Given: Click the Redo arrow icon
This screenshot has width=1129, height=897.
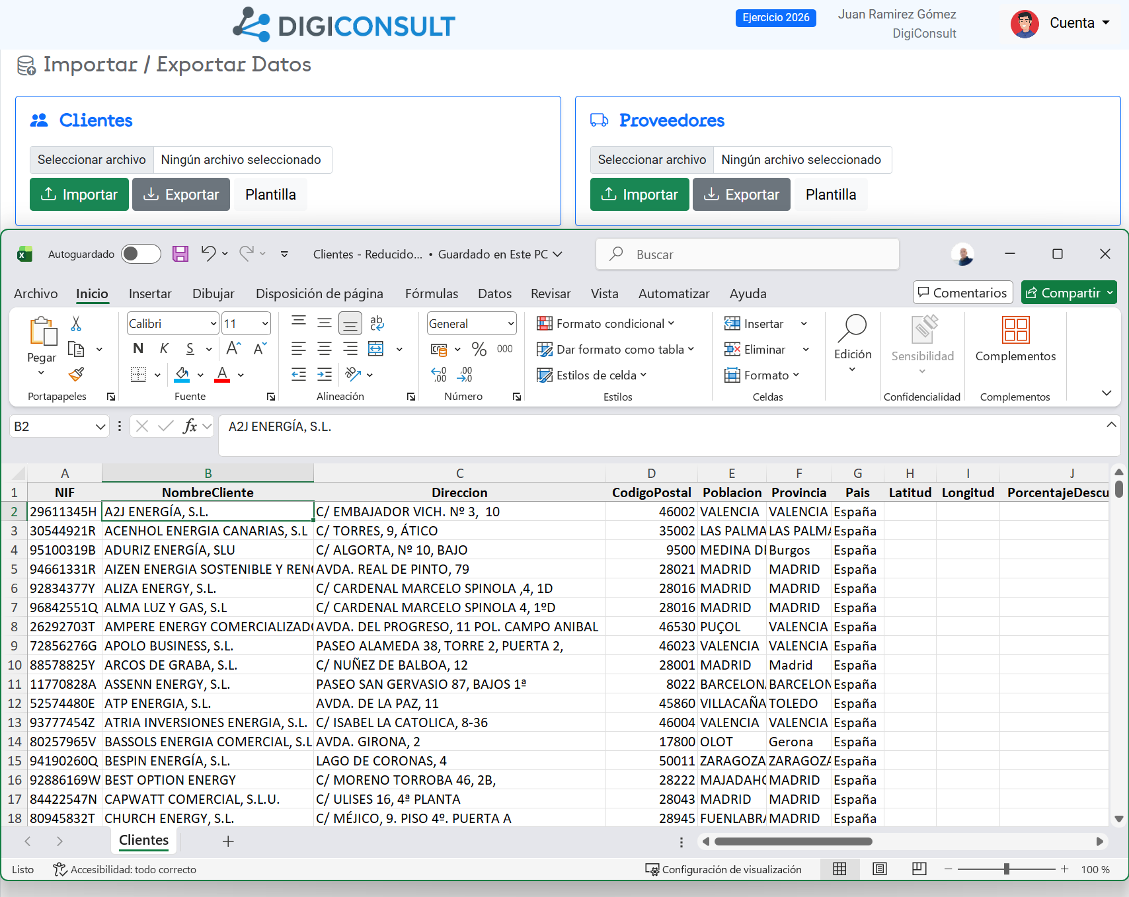Looking at the screenshot, I should tap(247, 253).
